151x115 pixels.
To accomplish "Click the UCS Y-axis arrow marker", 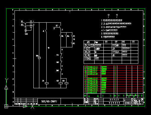I will [6, 87].
